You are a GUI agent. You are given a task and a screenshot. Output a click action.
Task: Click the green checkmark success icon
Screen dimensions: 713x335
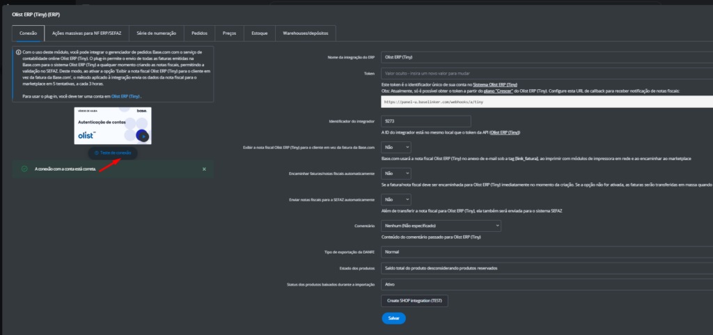click(x=24, y=169)
